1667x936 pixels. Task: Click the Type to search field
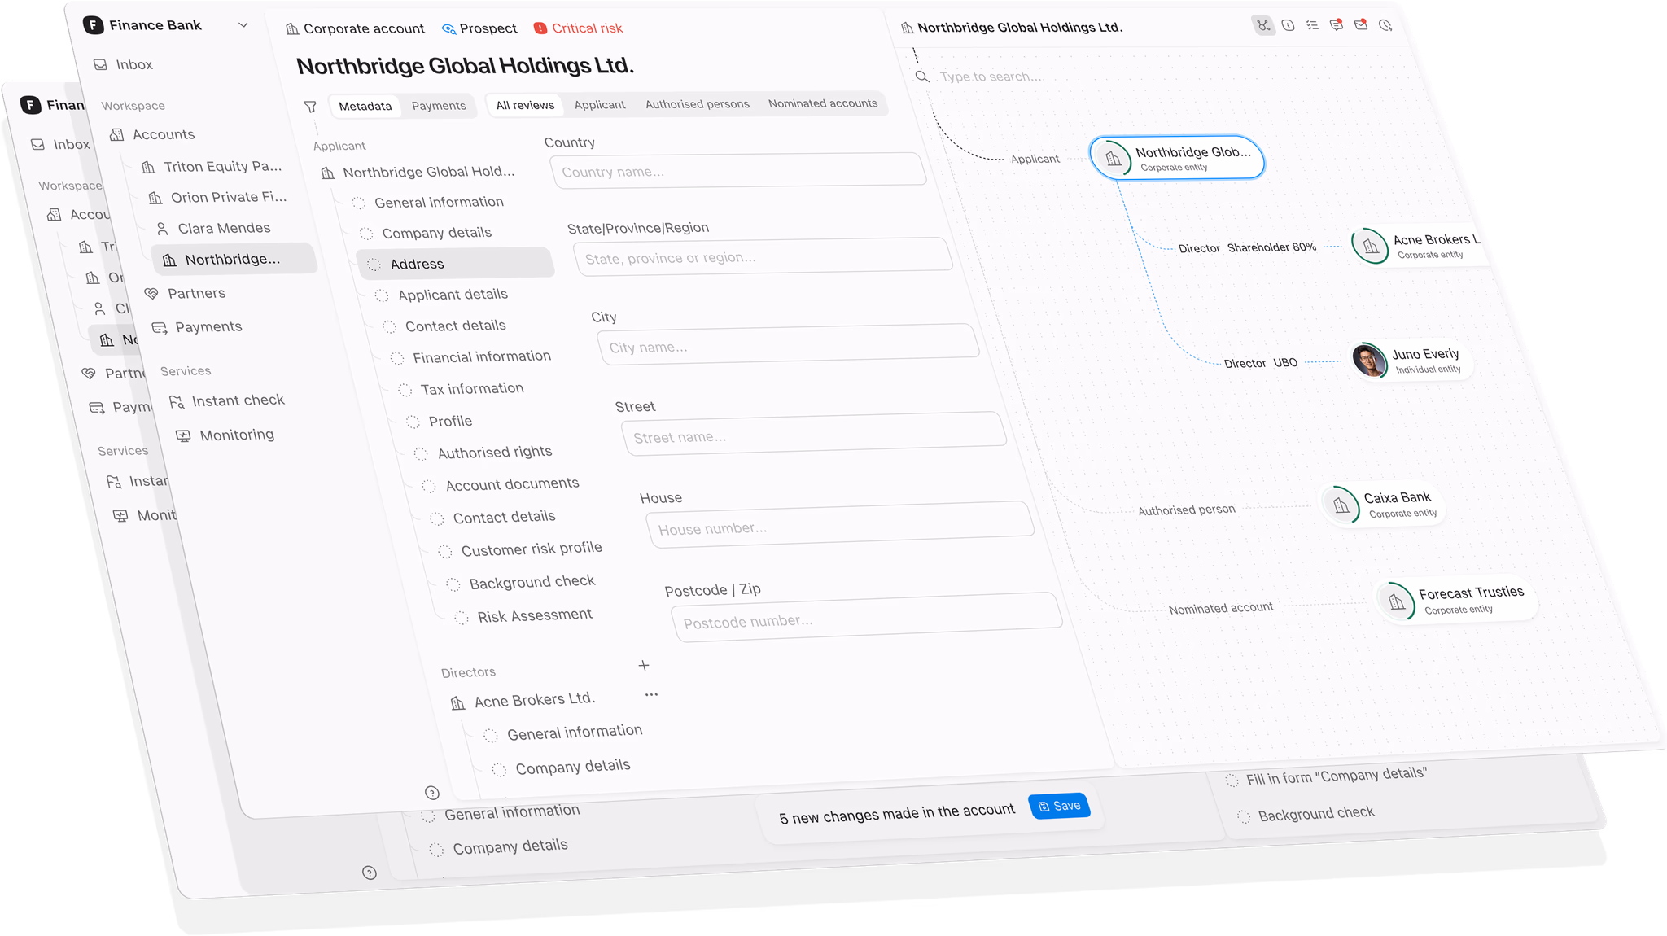click(x=990, y=77)
